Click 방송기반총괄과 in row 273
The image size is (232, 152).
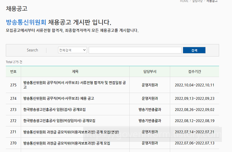coord(150,109)
